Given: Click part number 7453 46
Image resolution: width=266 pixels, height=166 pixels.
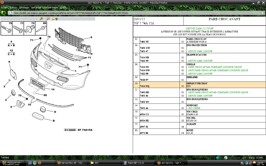Looking at the screenshot, I should point(144,95).
